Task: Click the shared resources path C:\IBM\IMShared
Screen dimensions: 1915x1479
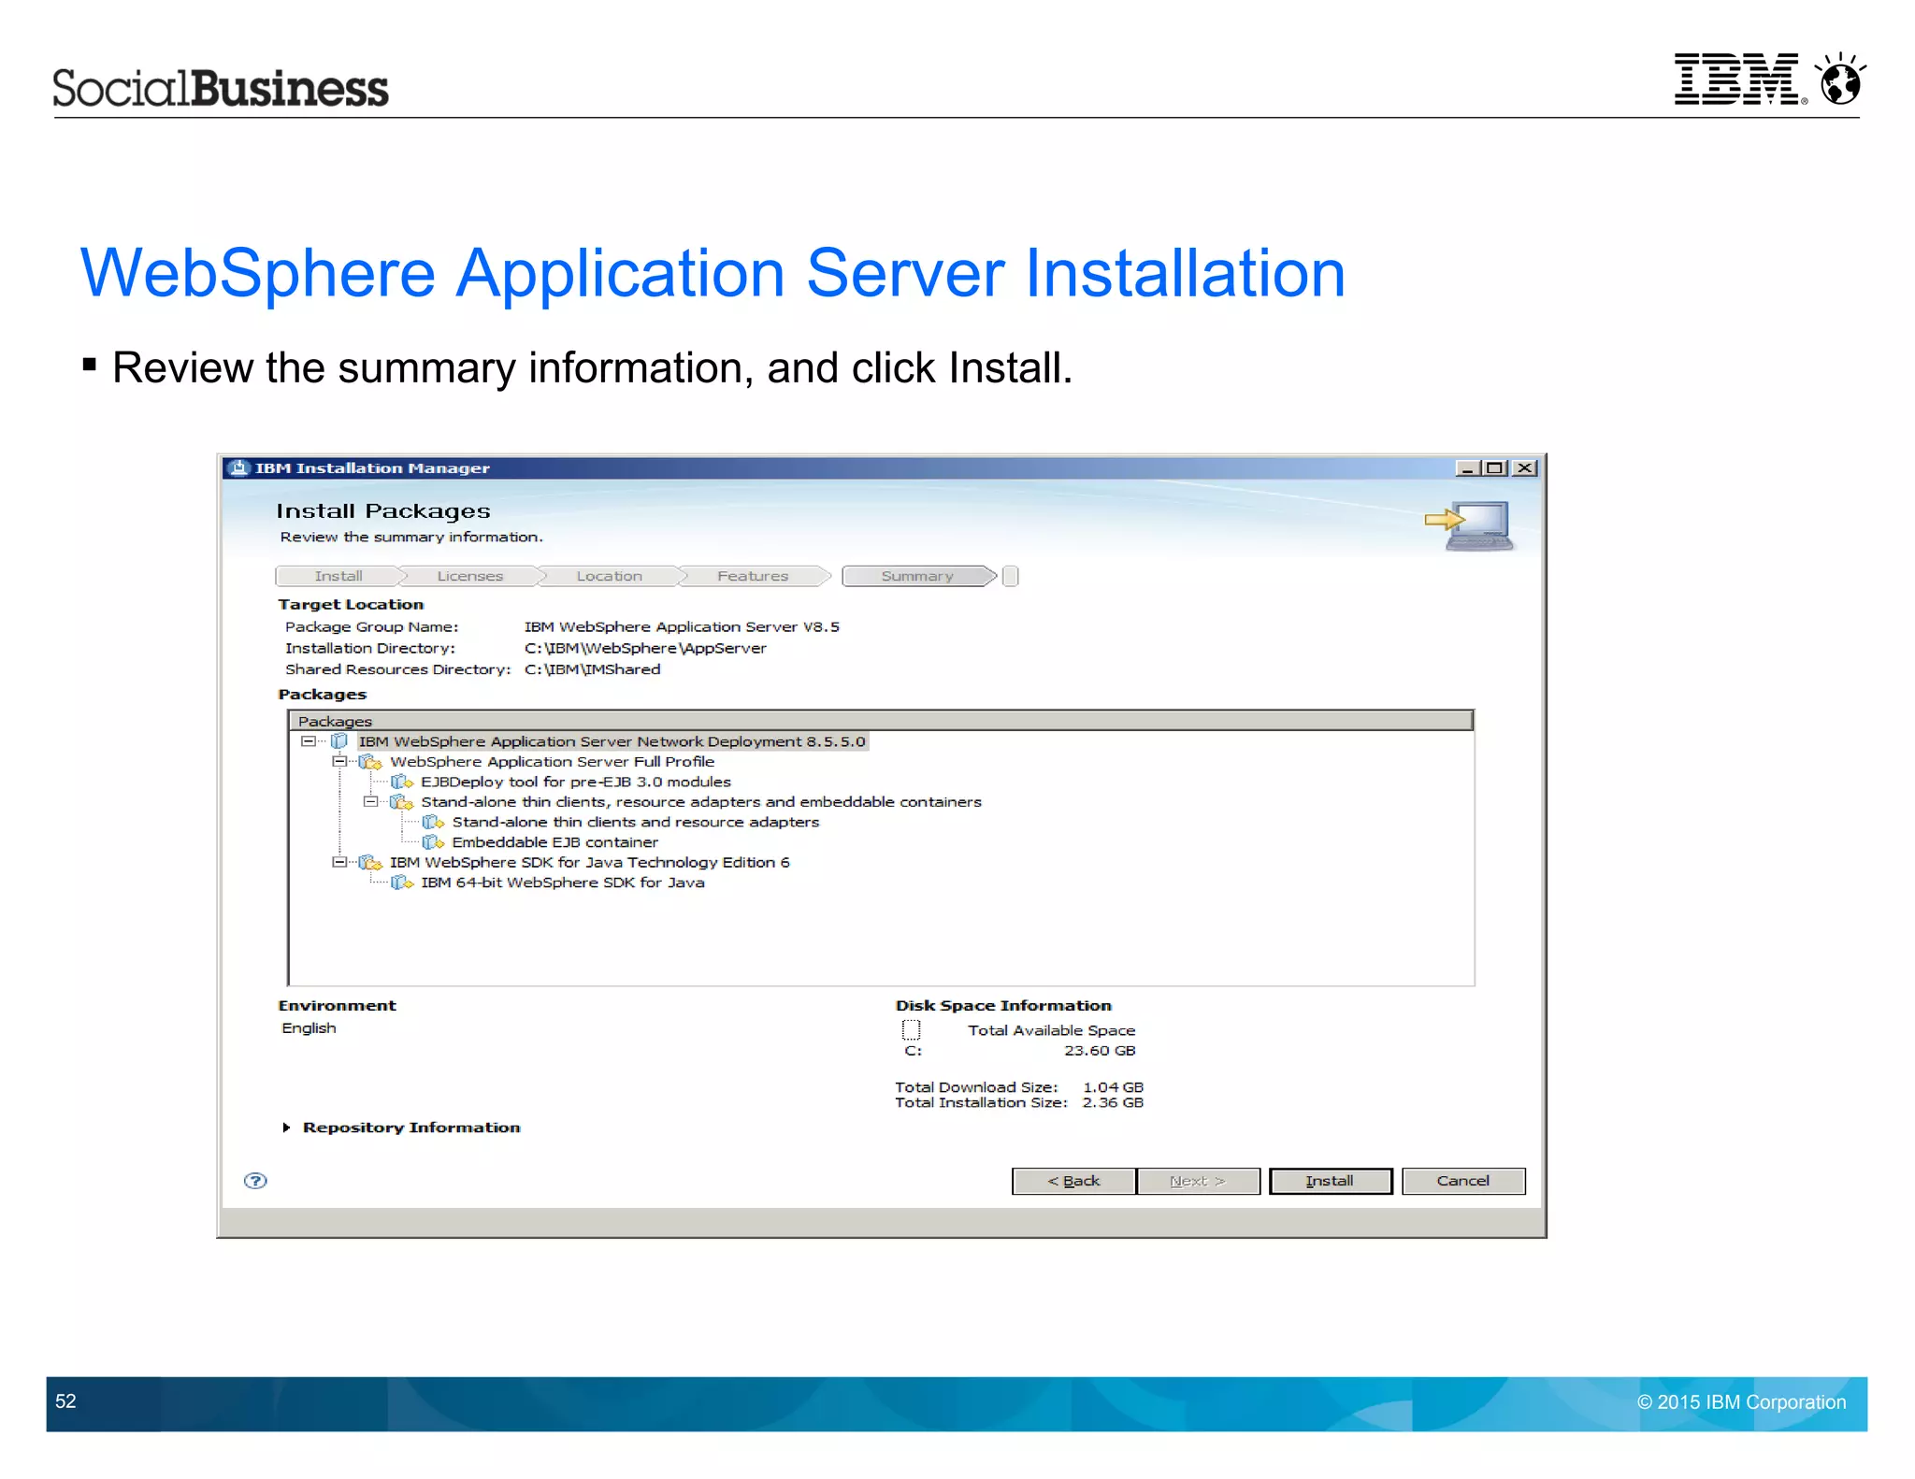Action: pyautogui.click(x=593, y=669)
